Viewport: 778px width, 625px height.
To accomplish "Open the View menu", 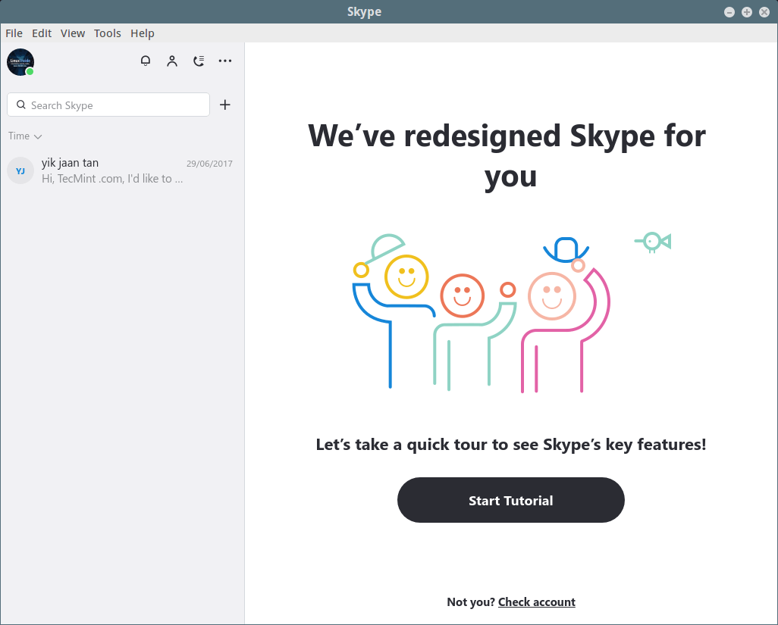I will point(73,33).
